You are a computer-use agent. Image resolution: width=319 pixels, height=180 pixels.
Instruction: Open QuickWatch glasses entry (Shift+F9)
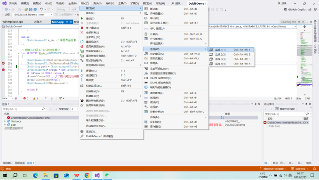pos(112,86)
